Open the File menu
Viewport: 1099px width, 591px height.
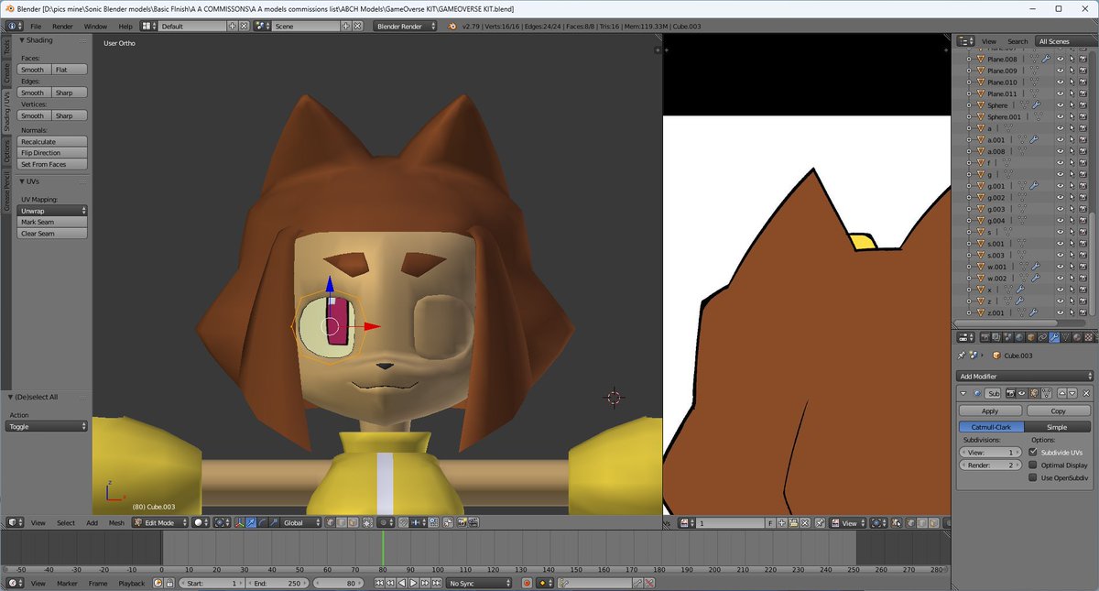tap(36, 27)
